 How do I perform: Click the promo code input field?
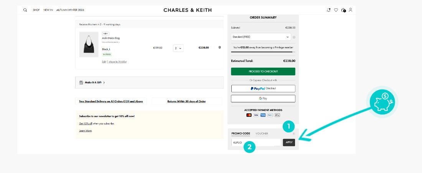pyautogui.click(x=256, y=142)
